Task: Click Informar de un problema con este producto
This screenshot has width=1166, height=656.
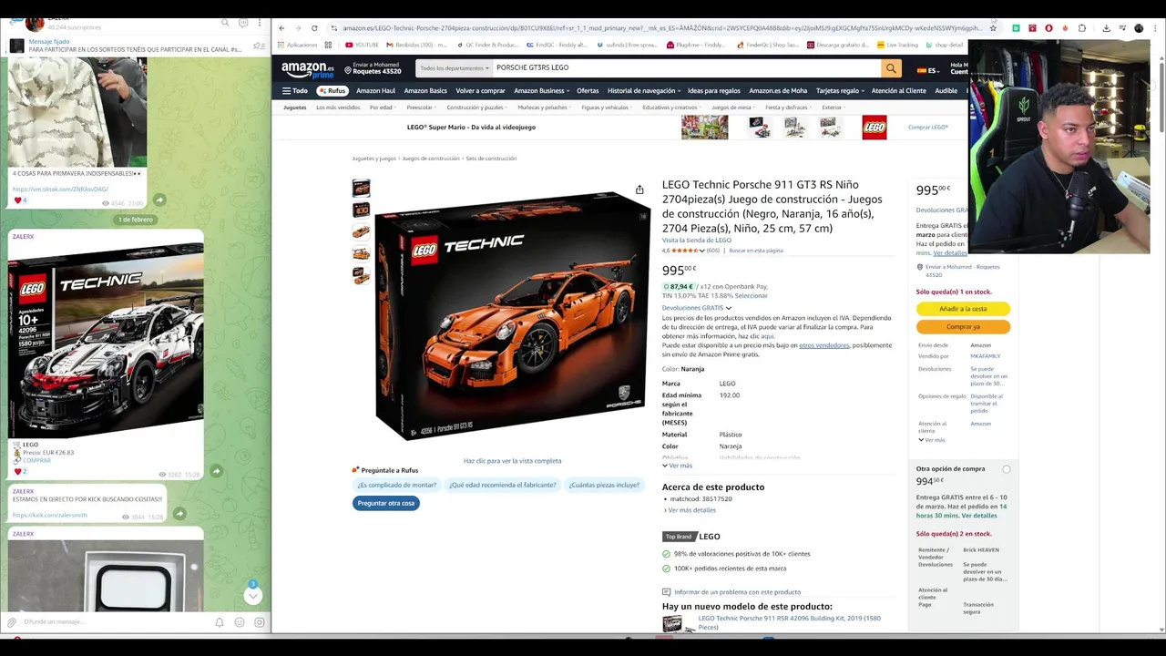Action: coord(738,592)
